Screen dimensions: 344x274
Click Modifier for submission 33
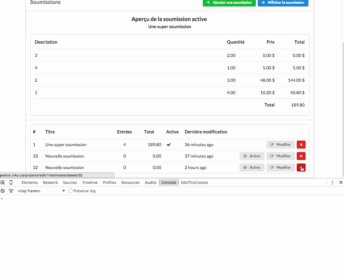point(281,156)
